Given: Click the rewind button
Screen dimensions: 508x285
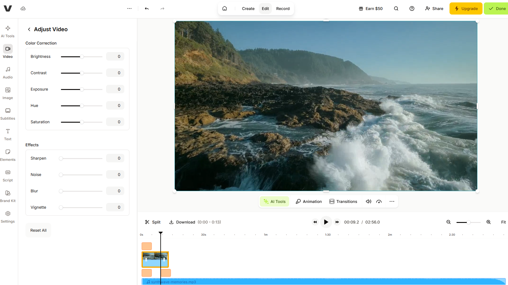Looking at the screenshot, I should (315, 222).
